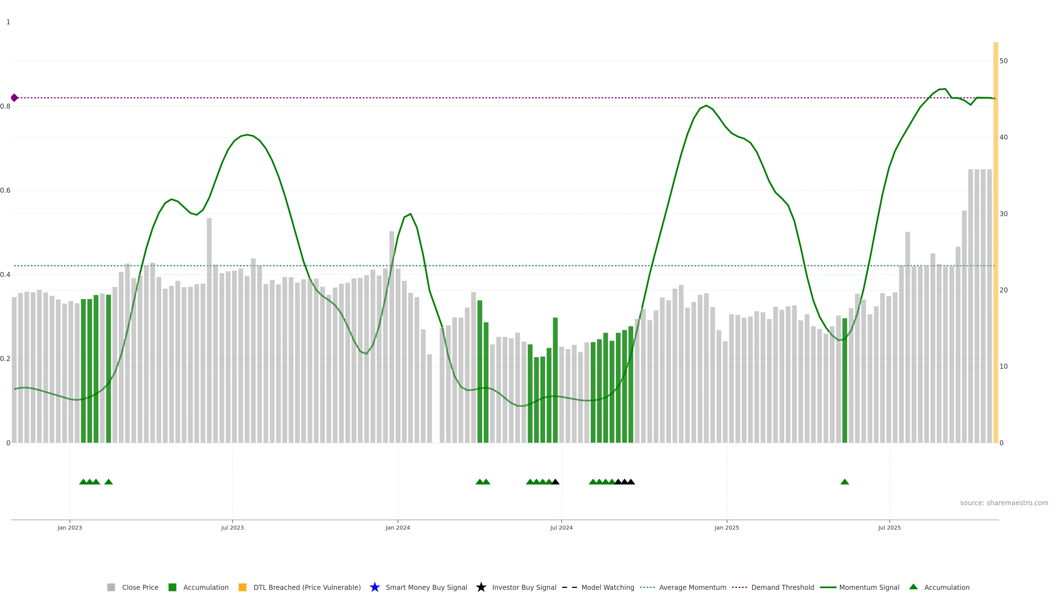Click the Momentum Signal legend label
The width and height of the screenshot is (1062, 597).
point(869,588)
